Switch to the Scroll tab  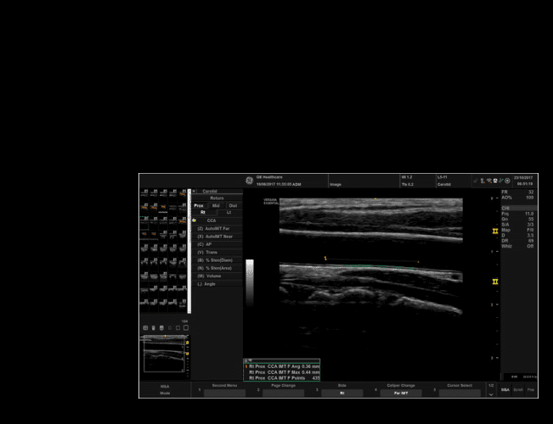518,390
